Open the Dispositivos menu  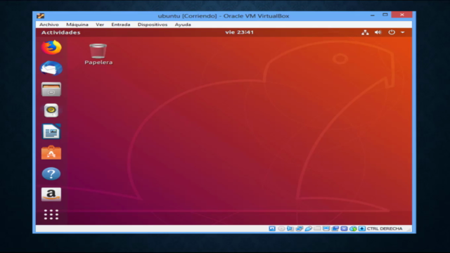153,25
